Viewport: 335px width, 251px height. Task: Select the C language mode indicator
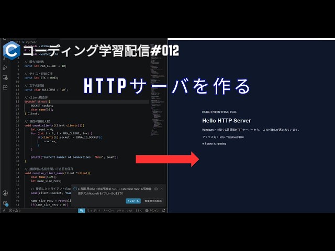[x=139, y=210]
